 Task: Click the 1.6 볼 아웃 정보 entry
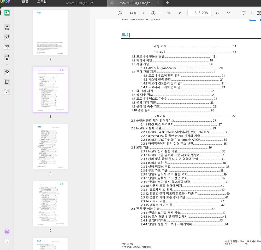click(173, 95)
